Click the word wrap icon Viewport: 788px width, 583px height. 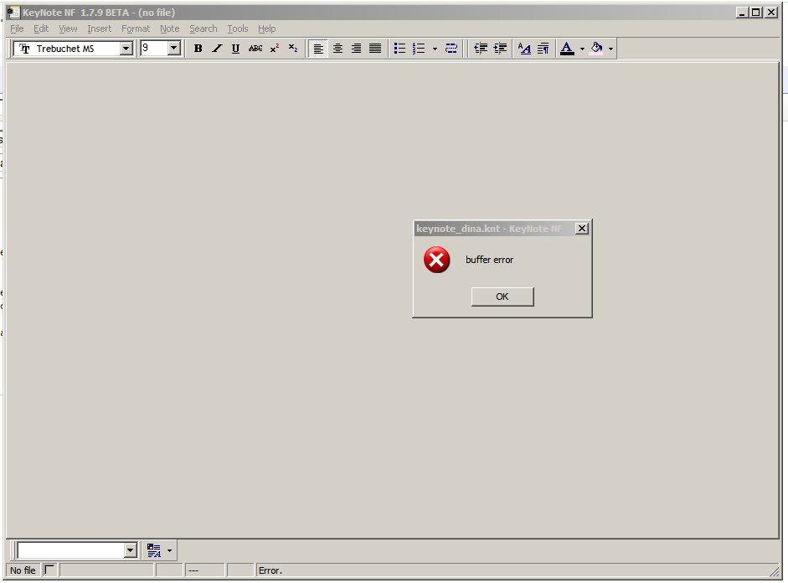(451, 49)
